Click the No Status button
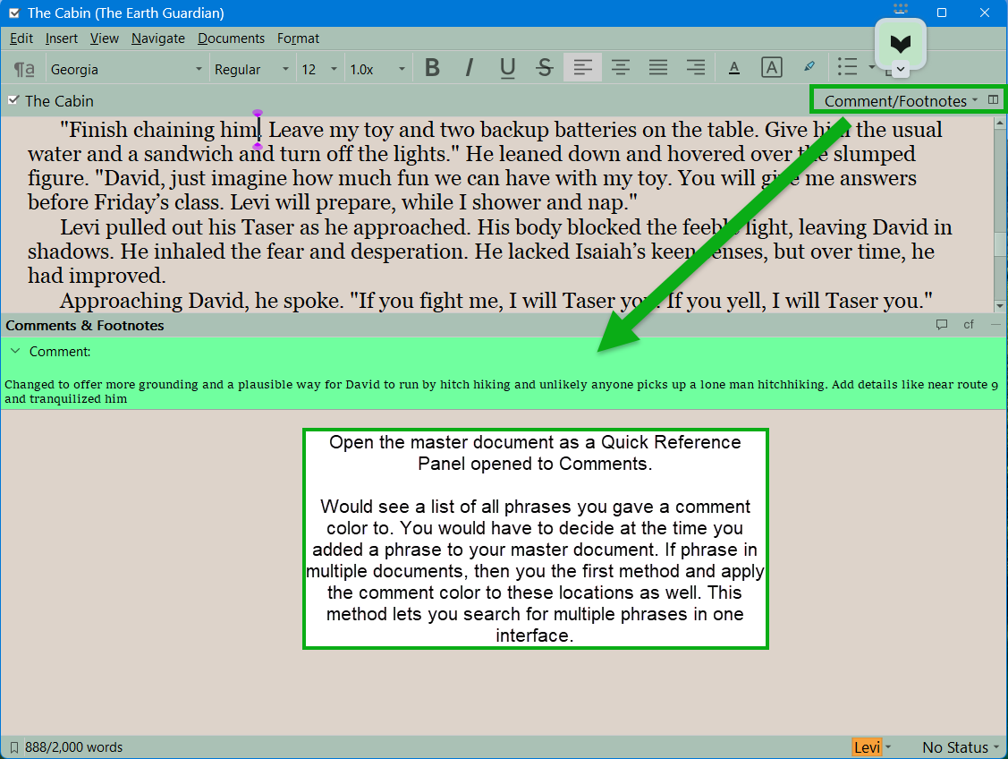Viewport: 1008px width, 759px height. click(x=961, y=747)
